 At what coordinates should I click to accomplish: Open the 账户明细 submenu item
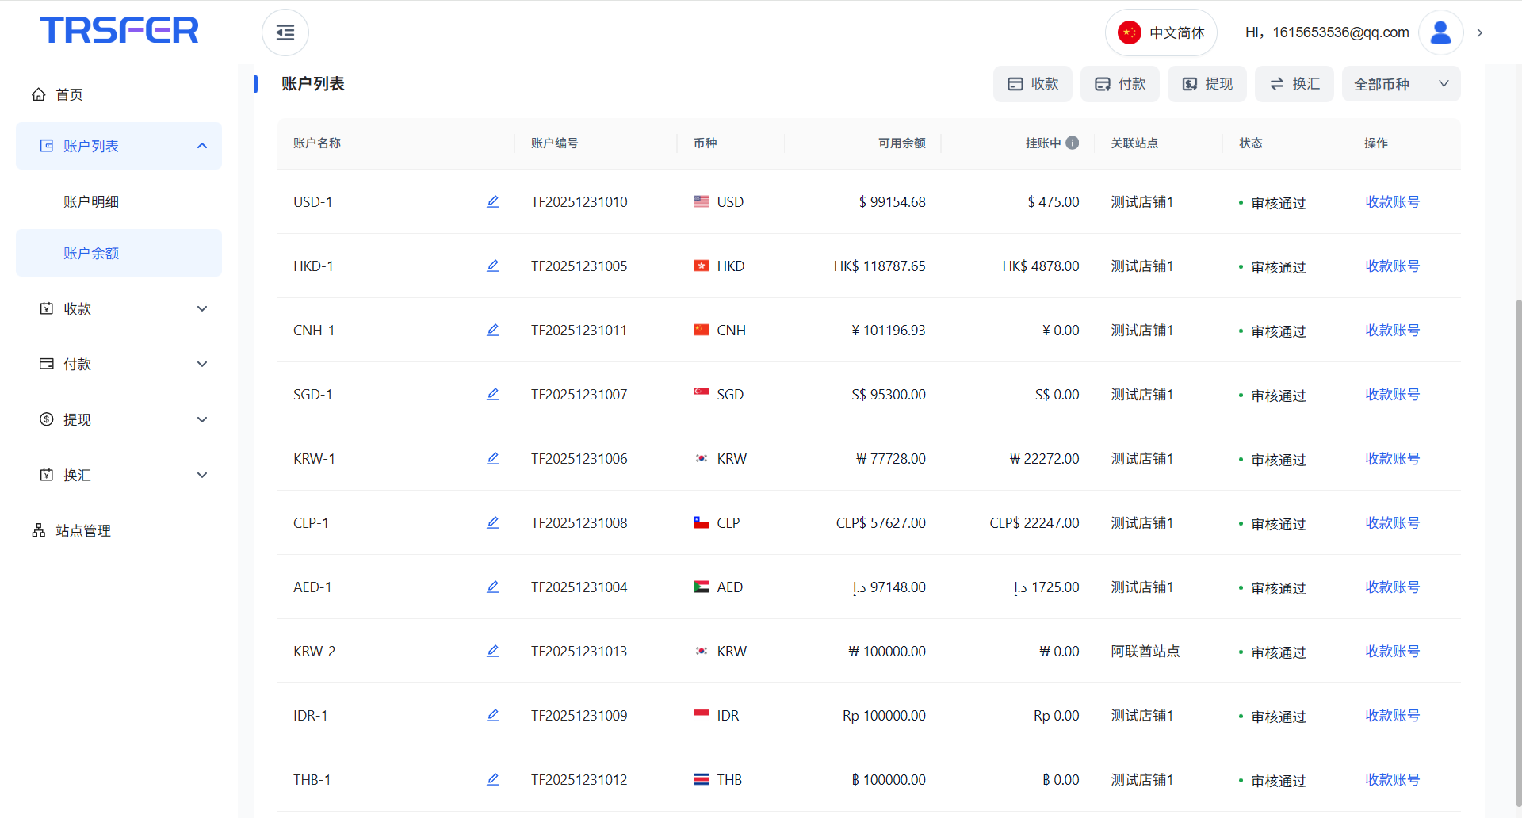(x=91, y=201)
